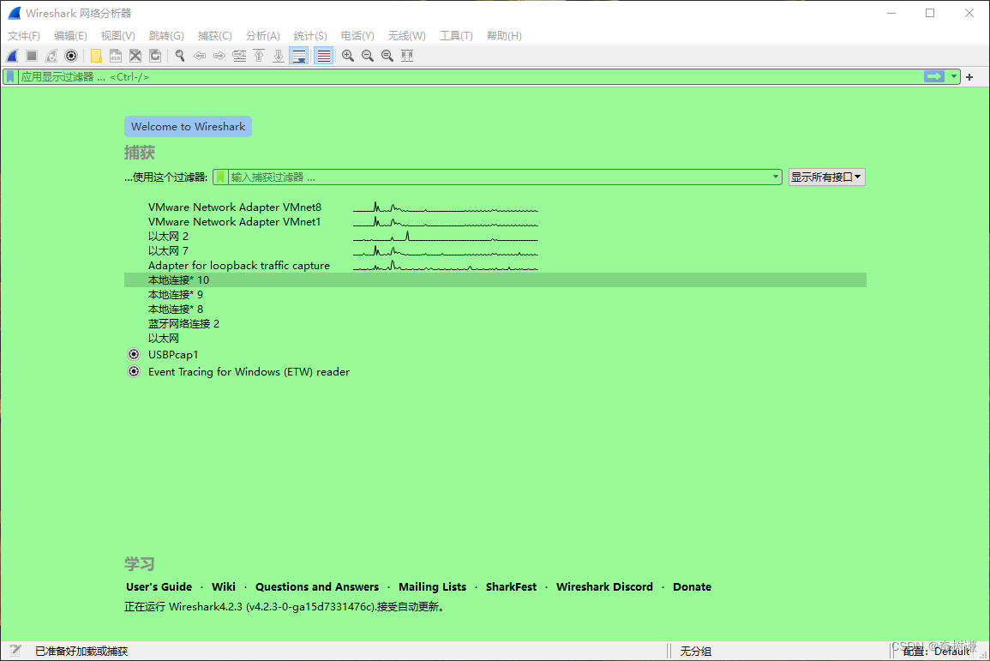
Task: Open a capture file folder icon
Action: [x=96, y=56]
